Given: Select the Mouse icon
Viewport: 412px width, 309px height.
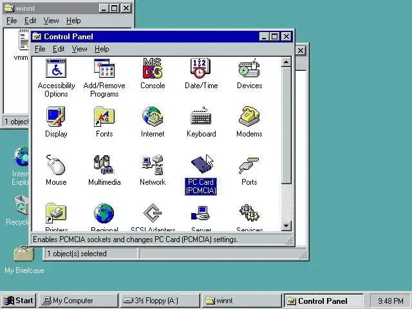Looking at the screenshot, I should pos(56,165).
